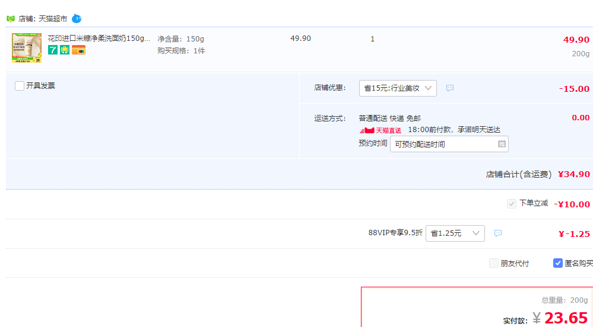Open the blue Wangwang chat icon
This screenshot has height=327, width=593.
coord(77,18)
